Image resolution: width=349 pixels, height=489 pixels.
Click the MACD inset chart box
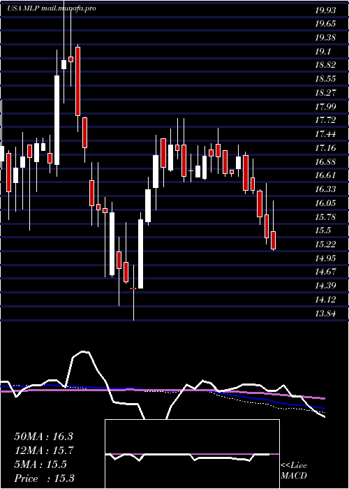click(192, 454)
